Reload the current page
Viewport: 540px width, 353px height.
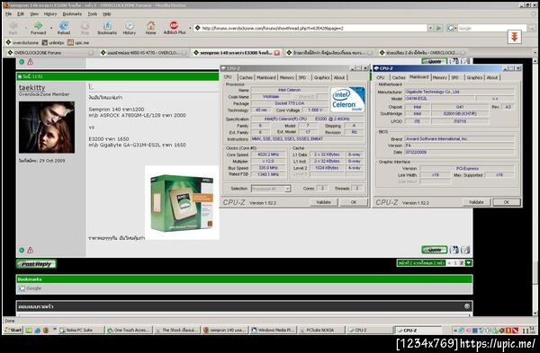coord(63,28)
